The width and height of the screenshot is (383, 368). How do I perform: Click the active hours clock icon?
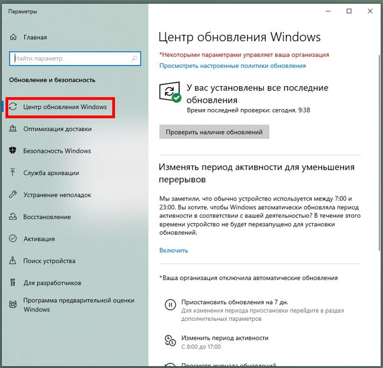pyautogui.click(x=170, y=341)
